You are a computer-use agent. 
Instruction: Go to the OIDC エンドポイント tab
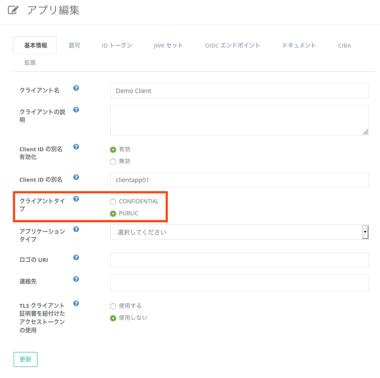tap(232, 45)
